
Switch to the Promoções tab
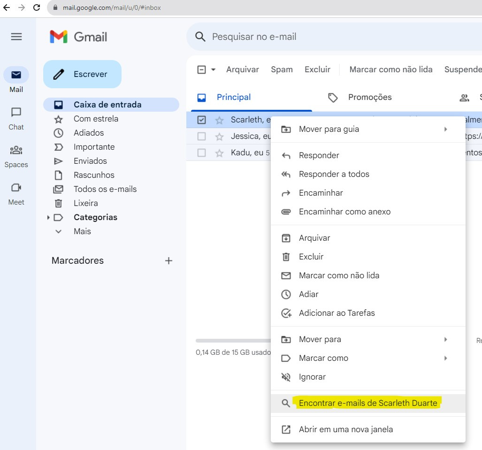tap(369, 97)
